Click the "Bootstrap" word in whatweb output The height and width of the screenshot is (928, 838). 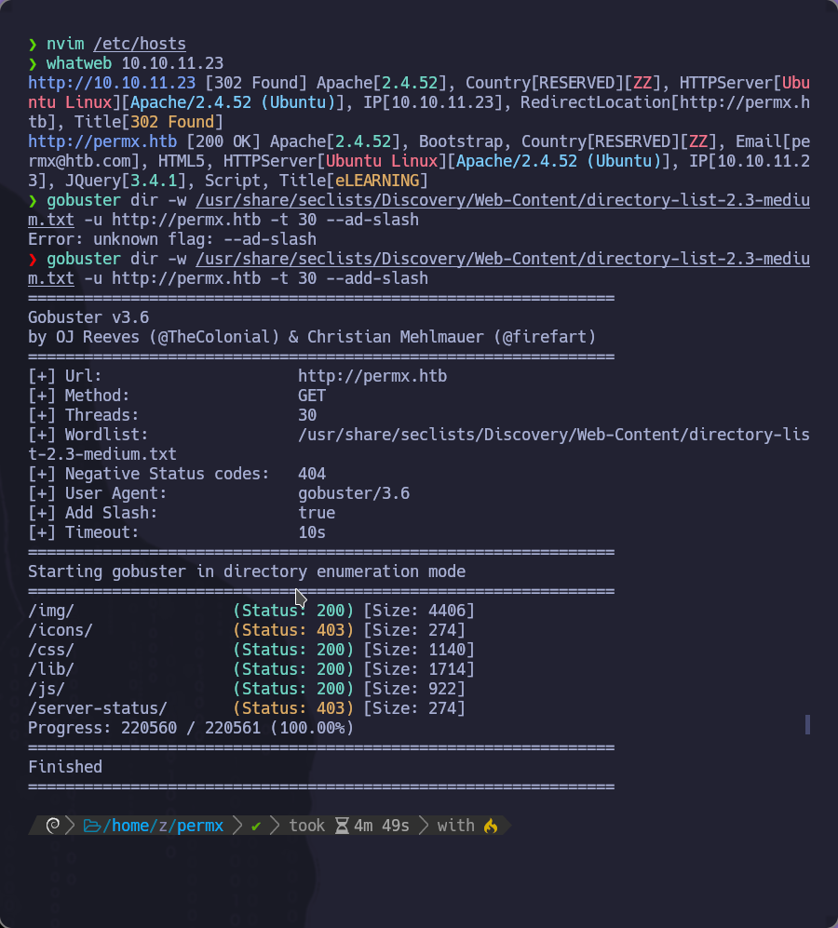tap(460, 142)
